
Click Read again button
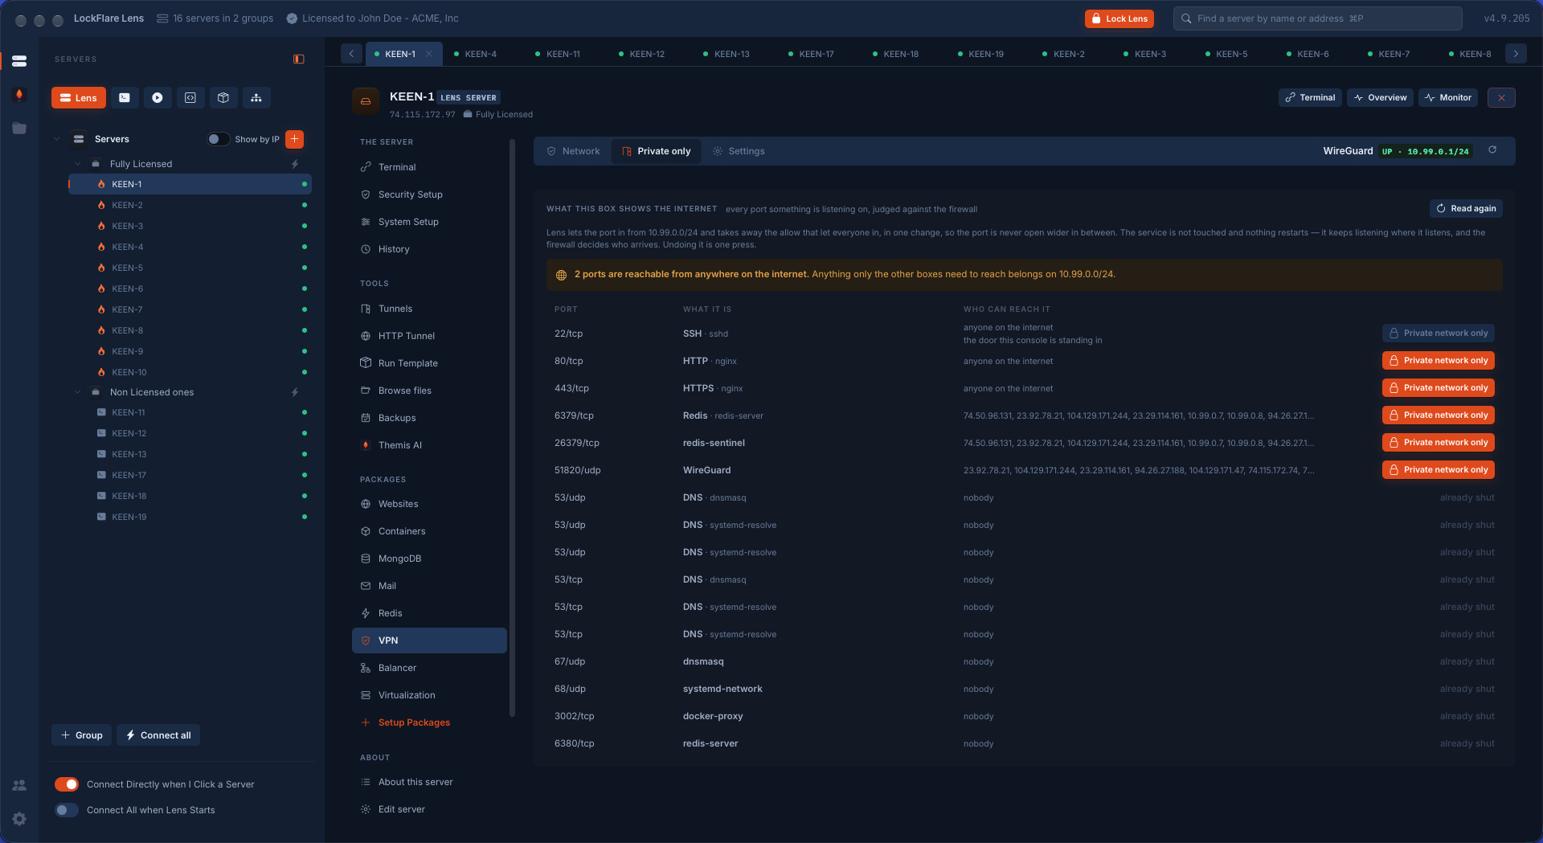pyautogui.click(x=1466, y=208)
